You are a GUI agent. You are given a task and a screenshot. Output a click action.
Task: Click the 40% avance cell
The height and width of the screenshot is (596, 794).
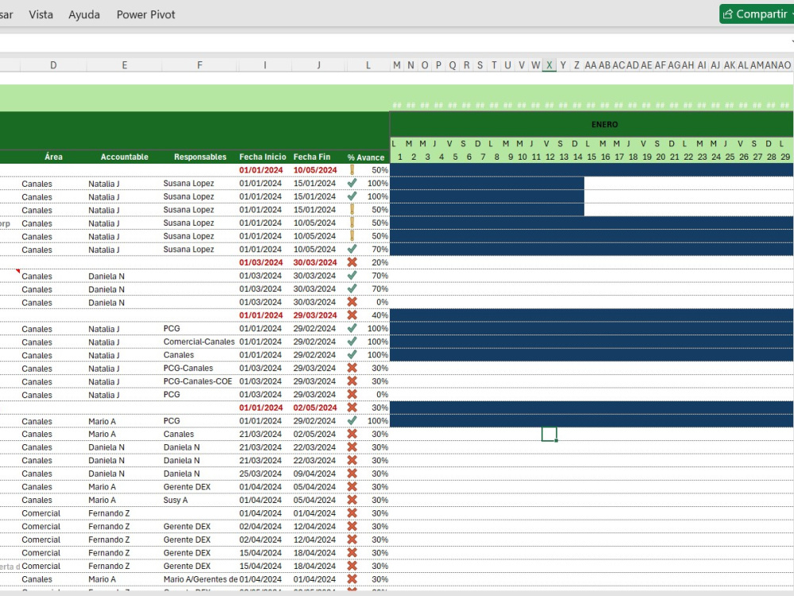[x=380, y=315]
